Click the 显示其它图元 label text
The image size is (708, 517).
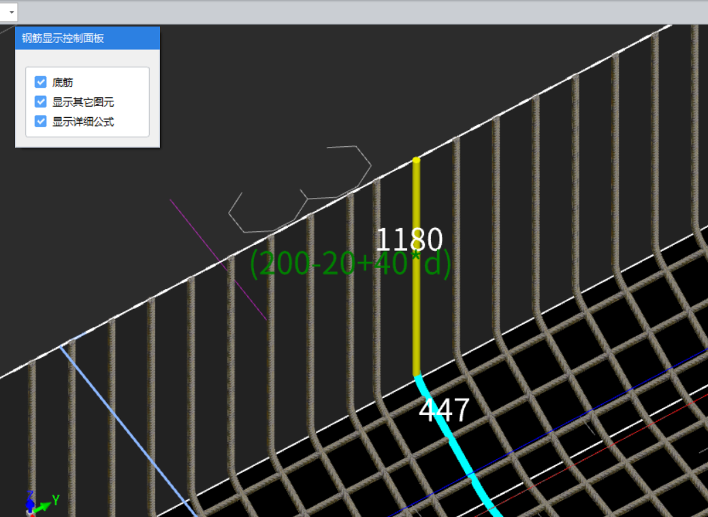[x=83, y=102]
